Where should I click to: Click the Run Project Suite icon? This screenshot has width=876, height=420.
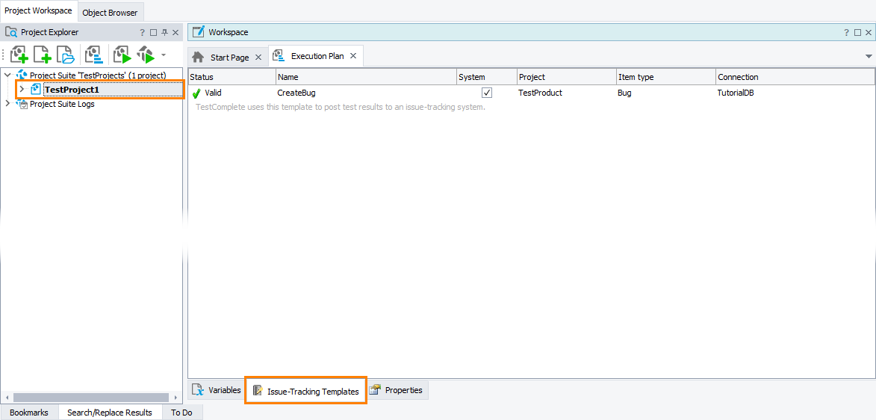pos(145,55)
